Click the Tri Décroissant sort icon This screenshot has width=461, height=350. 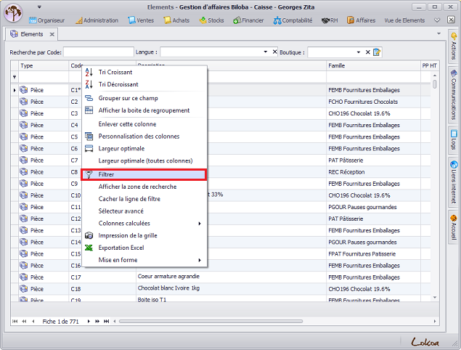(x=89, y=84)
